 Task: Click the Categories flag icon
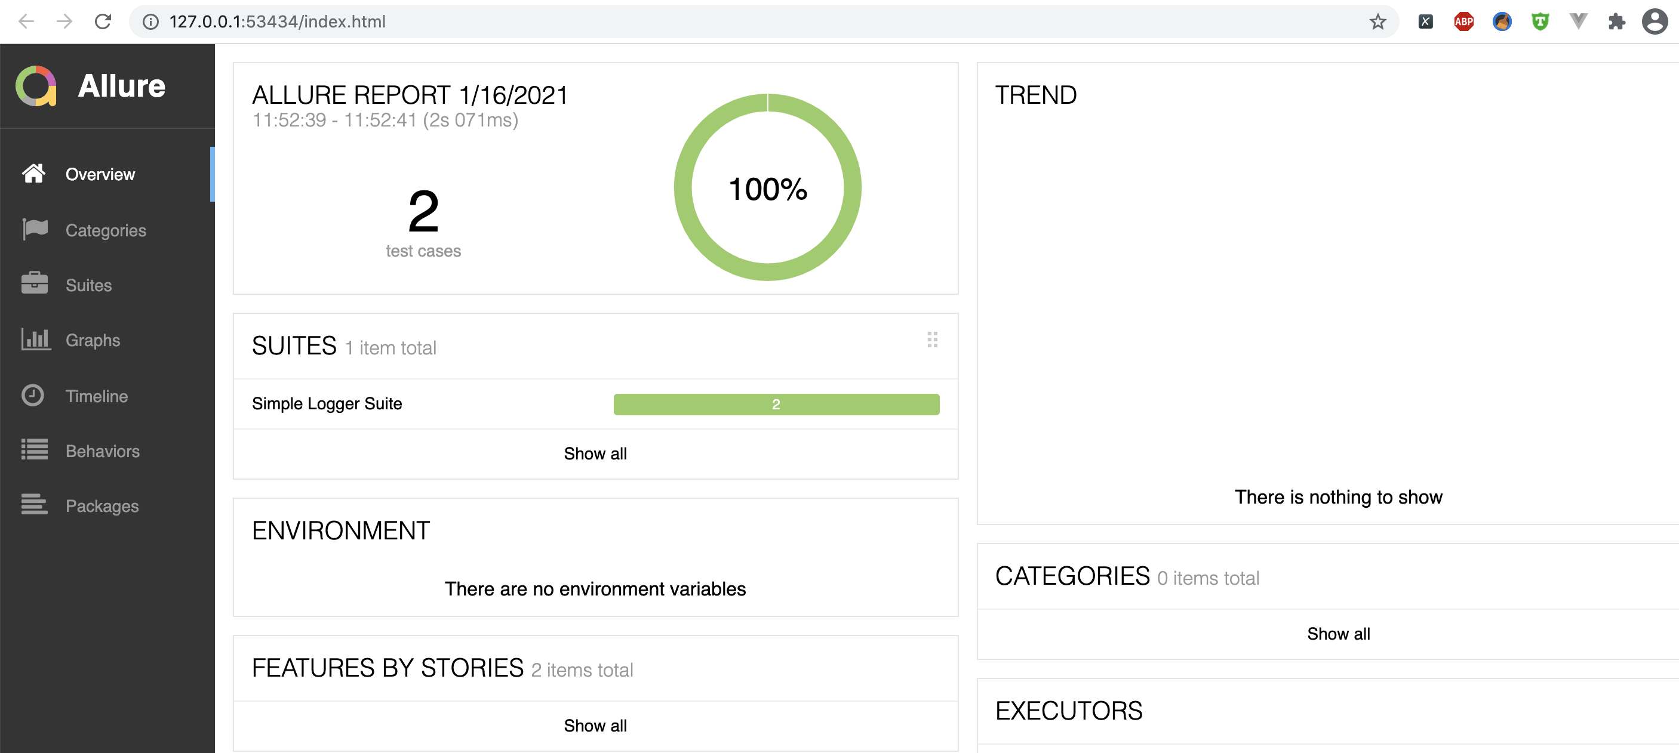point(35,229)
